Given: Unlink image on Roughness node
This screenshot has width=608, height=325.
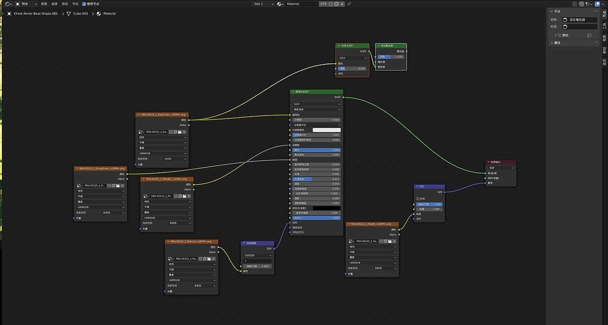Looking at the screenshot, I should pos(123,186).
